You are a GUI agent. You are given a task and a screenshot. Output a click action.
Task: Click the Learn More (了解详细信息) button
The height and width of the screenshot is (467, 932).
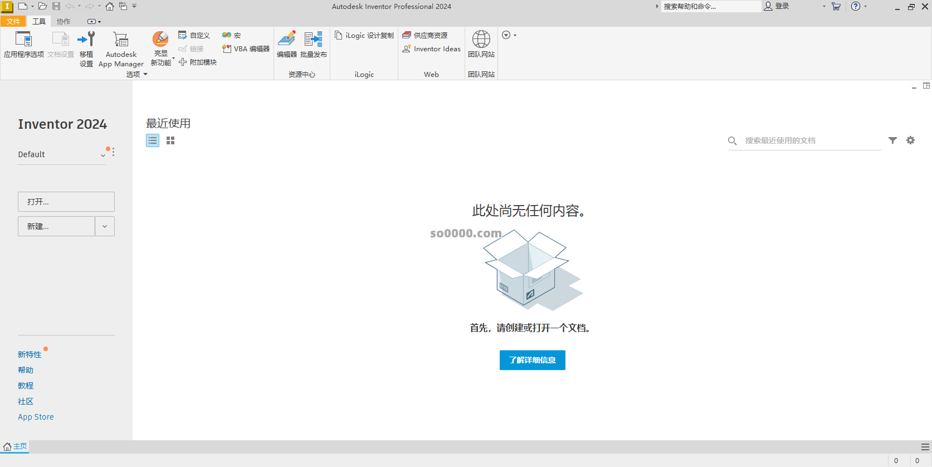pos(532,360)
